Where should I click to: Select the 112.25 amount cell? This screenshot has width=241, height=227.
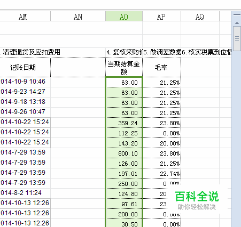click(124, 133)
